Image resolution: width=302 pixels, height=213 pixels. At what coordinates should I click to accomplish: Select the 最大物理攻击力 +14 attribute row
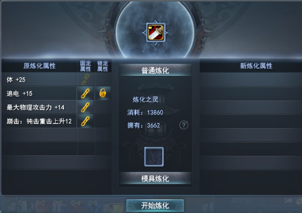tap(39, 107)
